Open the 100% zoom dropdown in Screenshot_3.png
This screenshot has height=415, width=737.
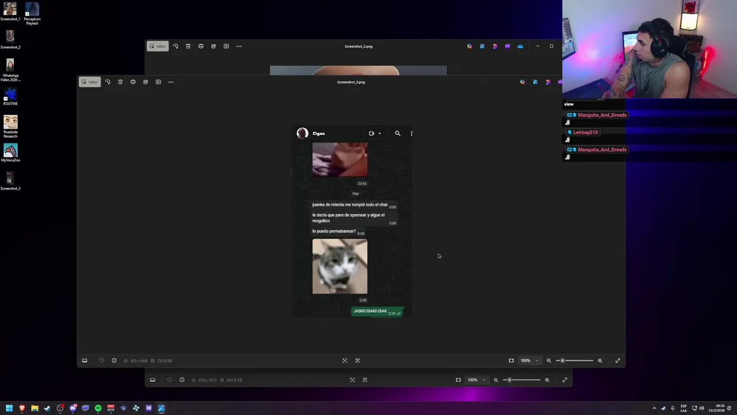pyautogui.click(x=530, y=361)
